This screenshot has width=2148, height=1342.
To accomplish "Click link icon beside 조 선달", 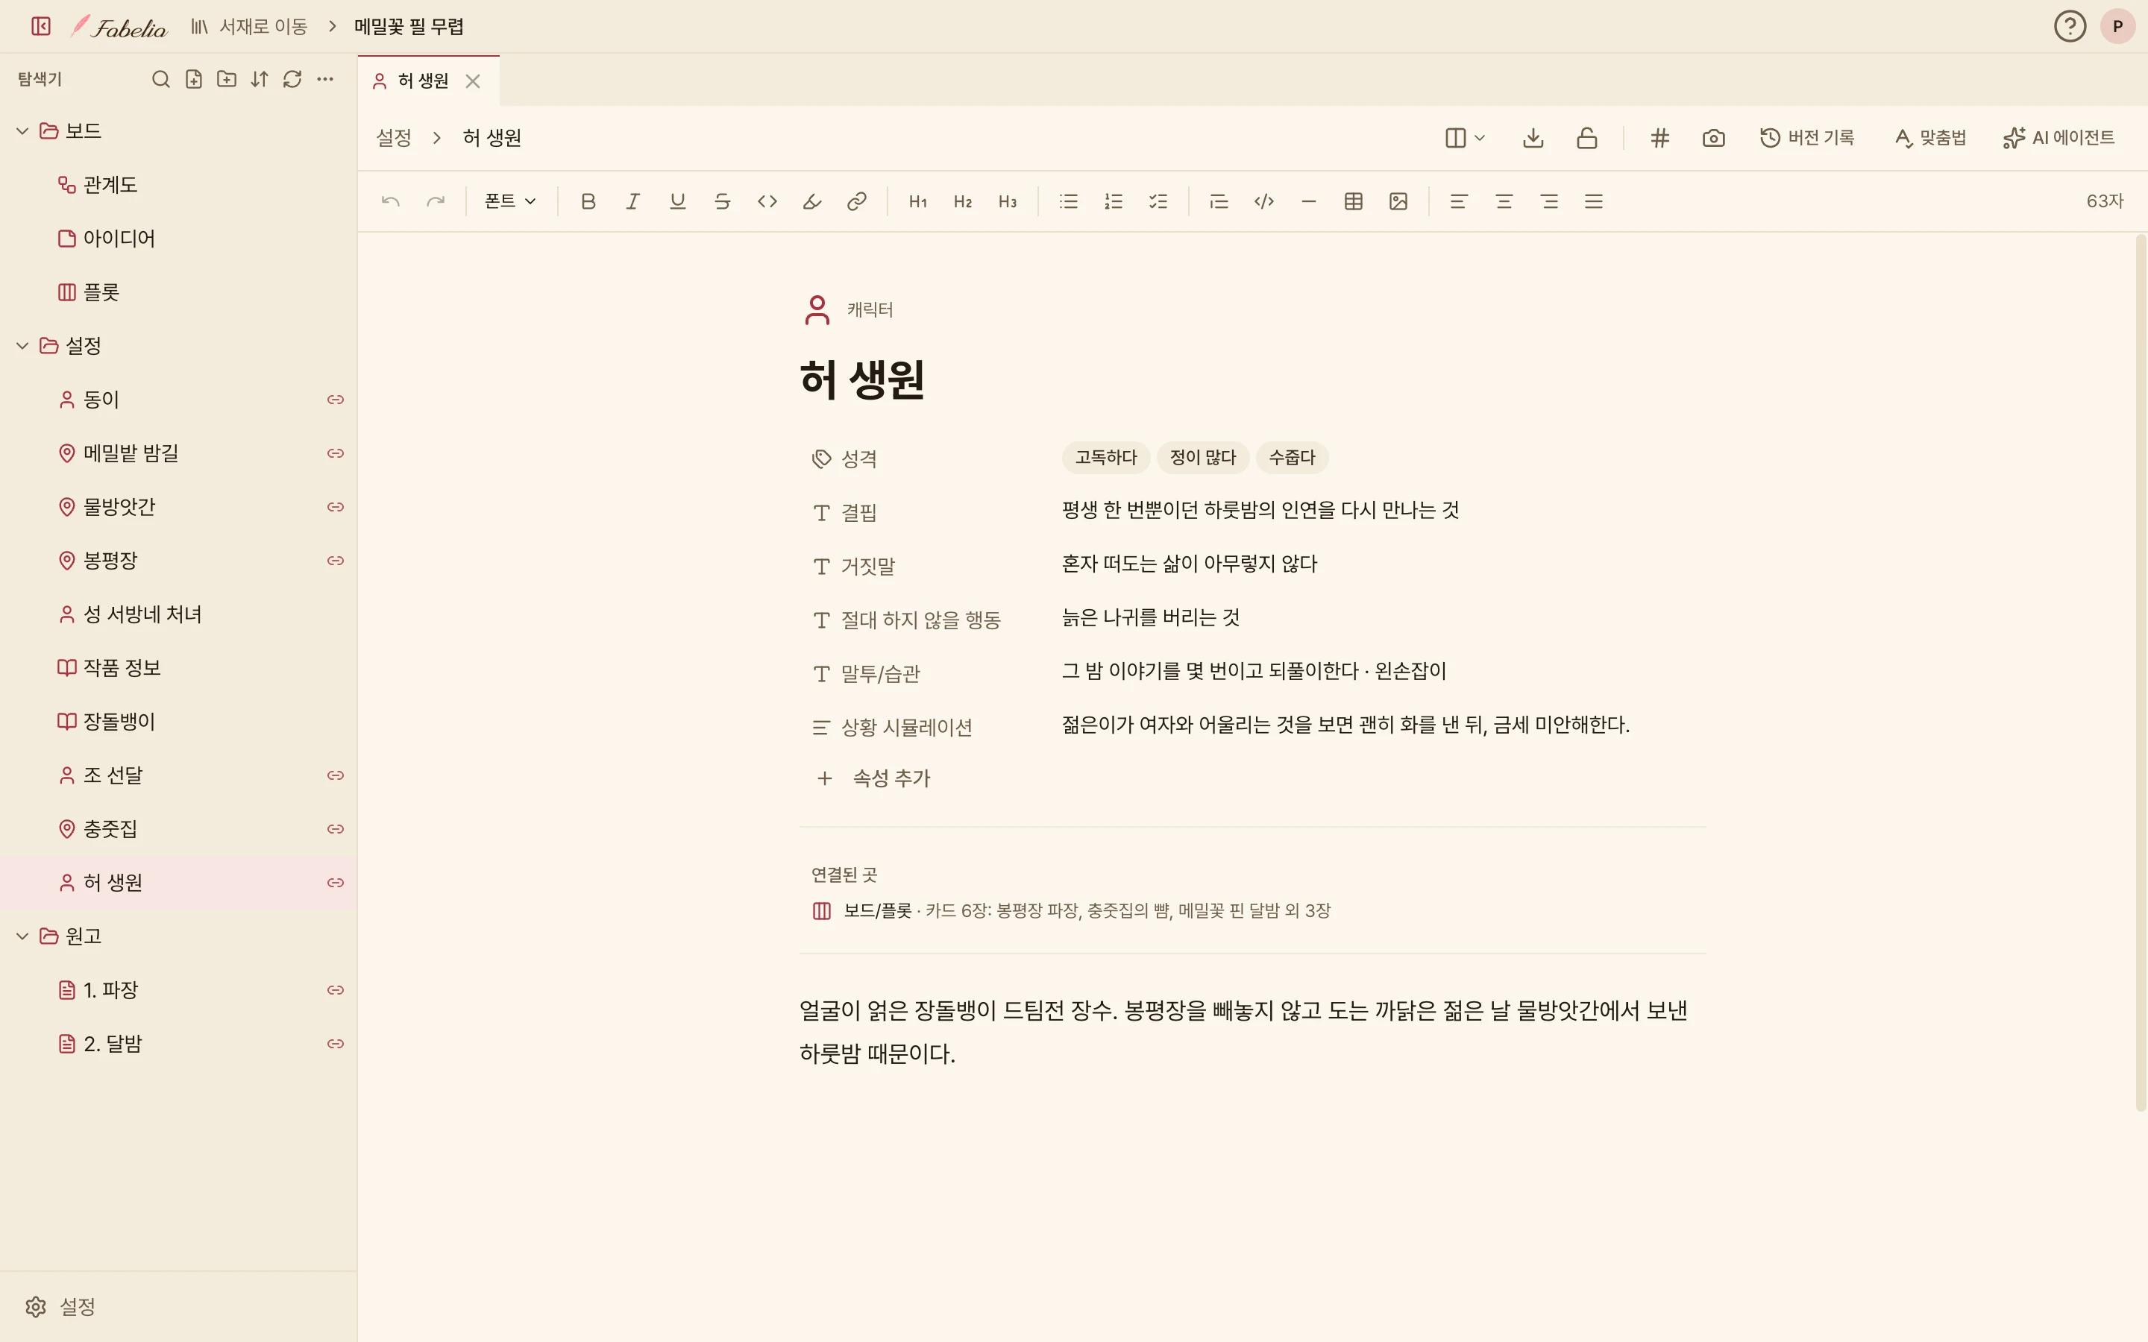I will (336, 775).
